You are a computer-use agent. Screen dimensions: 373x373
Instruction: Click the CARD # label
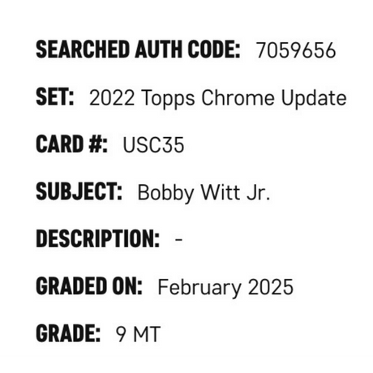pos(71,144)
